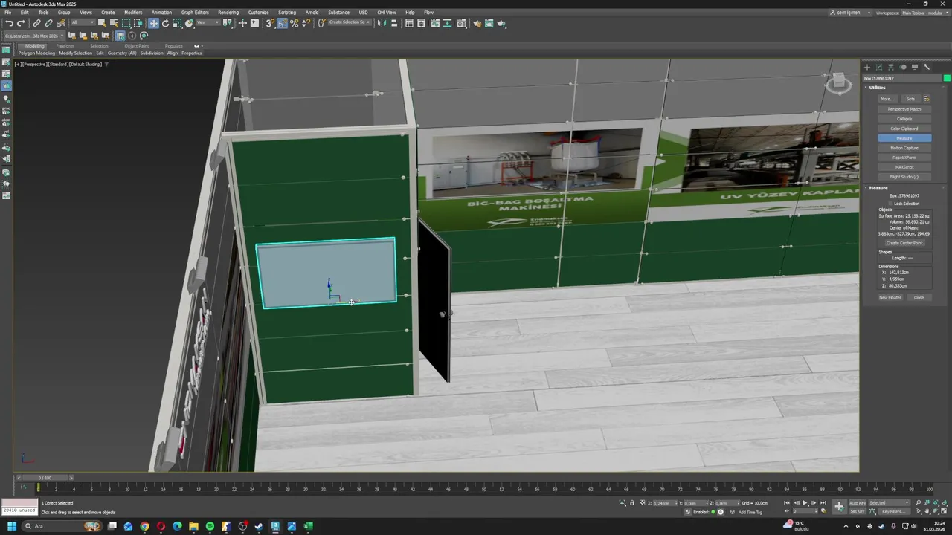
Task: Open the Modify command panel tab
Action: 878,67
